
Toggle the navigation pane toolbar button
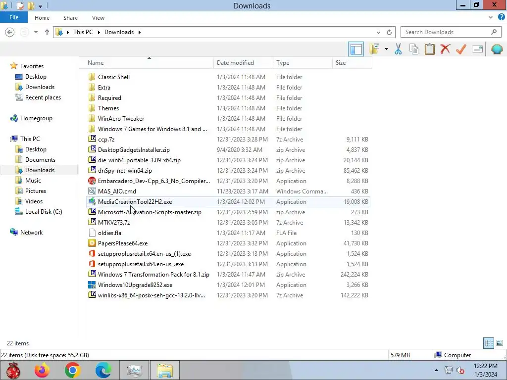[x=355, y=49]
